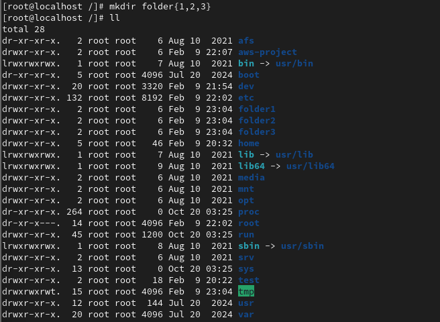Select the root directory name in listing

point(249,223)
